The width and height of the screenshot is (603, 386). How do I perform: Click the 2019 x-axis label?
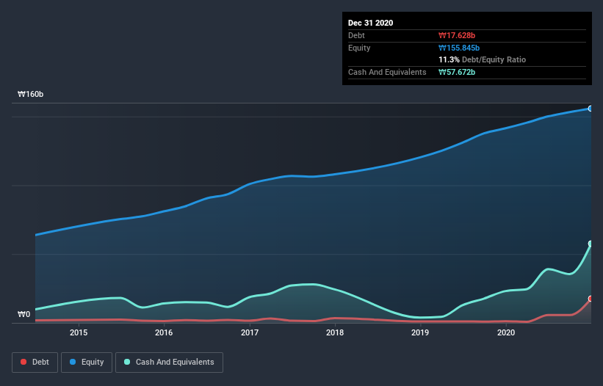click(x=420, y=332)
